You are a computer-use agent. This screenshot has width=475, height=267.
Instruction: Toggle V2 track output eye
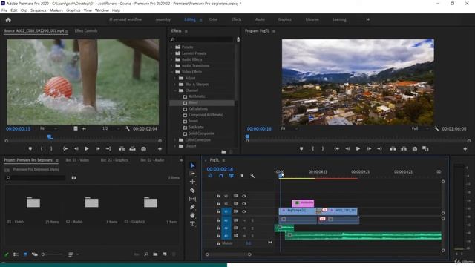[x=244, y=204]
